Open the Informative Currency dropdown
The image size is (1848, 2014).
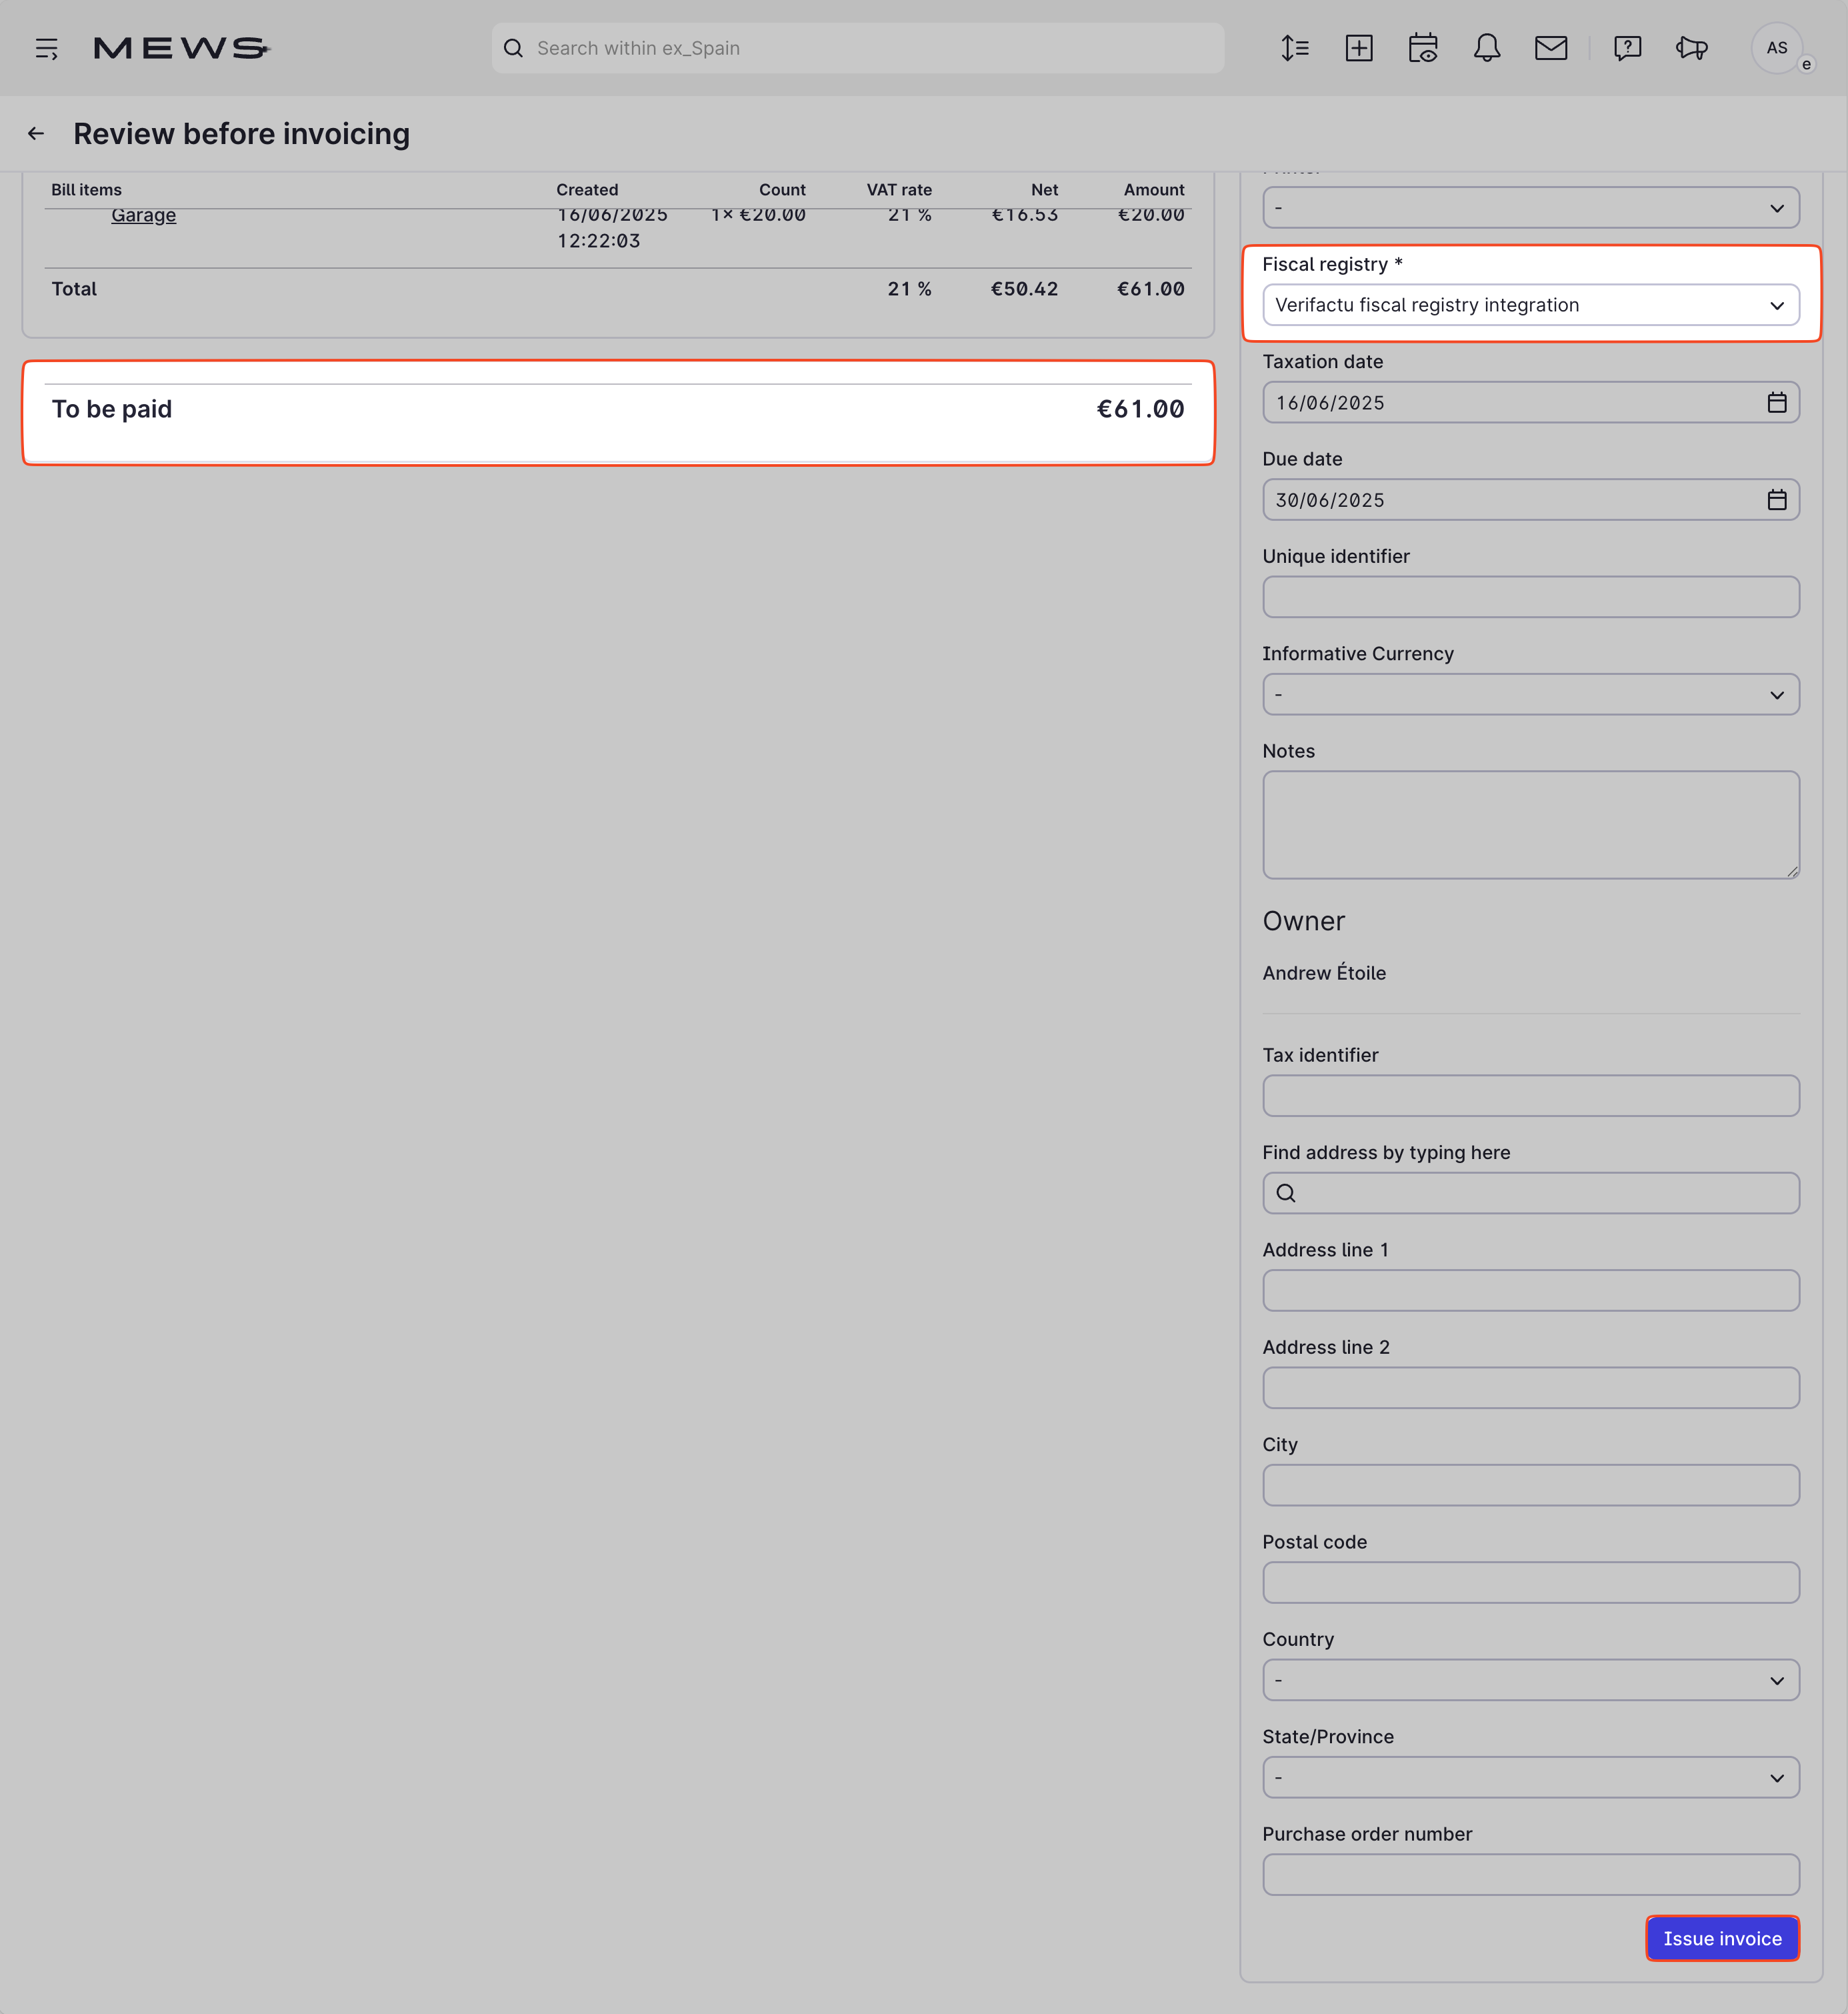point(1531,694)
